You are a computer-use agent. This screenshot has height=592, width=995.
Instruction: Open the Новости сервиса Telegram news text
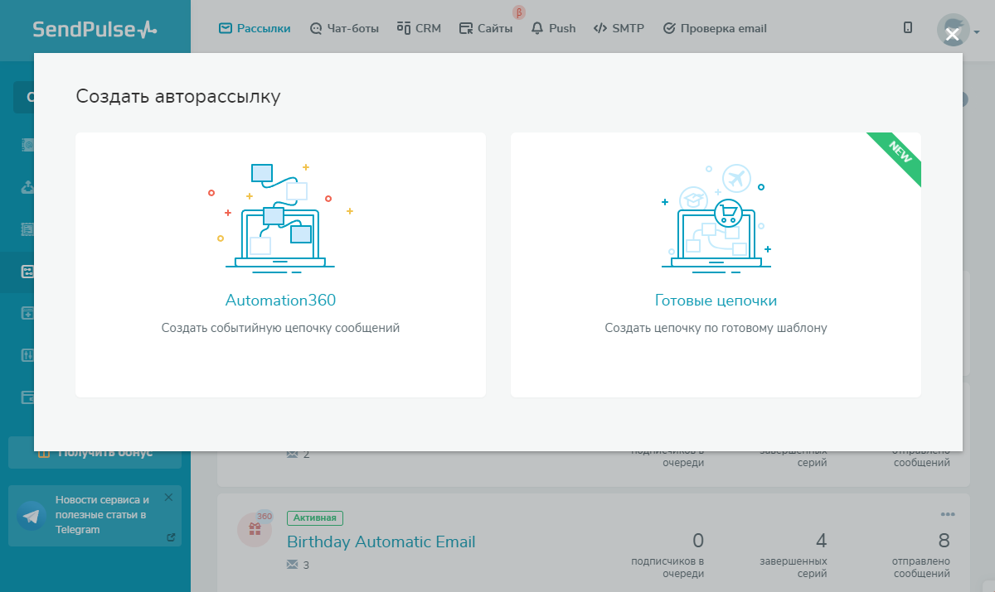click(x=102, y=515)
